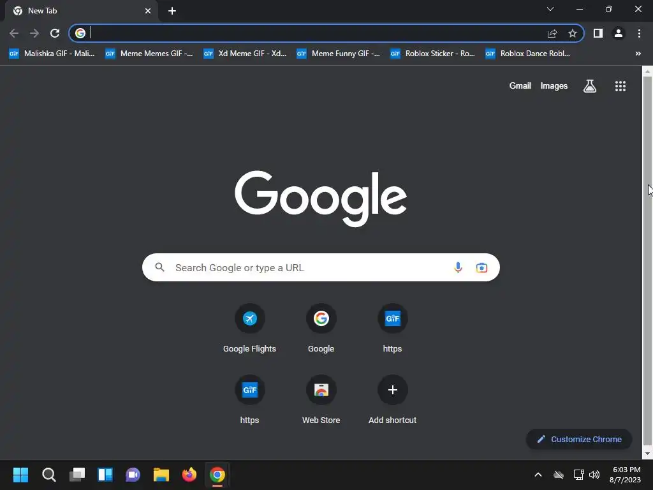653x490 pixels.
Task: Open tab search dropdown arrow
Action: pos(550,9)
